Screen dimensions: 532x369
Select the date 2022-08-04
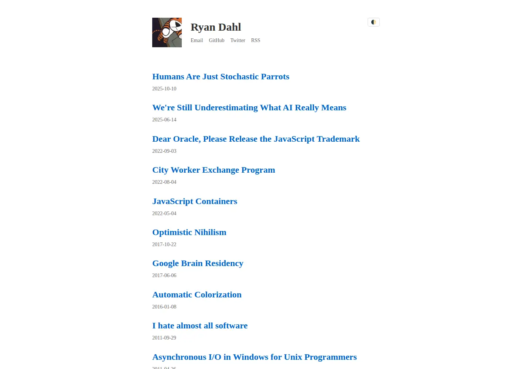(164, 182)
